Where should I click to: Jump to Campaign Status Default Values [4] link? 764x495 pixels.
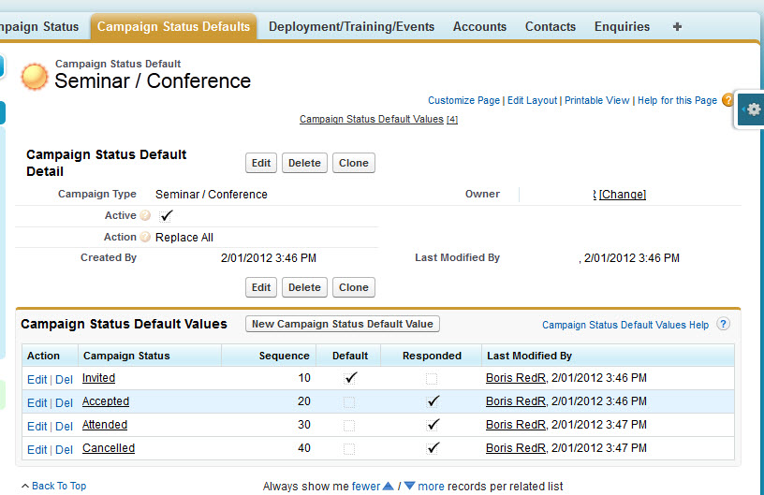pyautogui.click(x=378, y=119)
